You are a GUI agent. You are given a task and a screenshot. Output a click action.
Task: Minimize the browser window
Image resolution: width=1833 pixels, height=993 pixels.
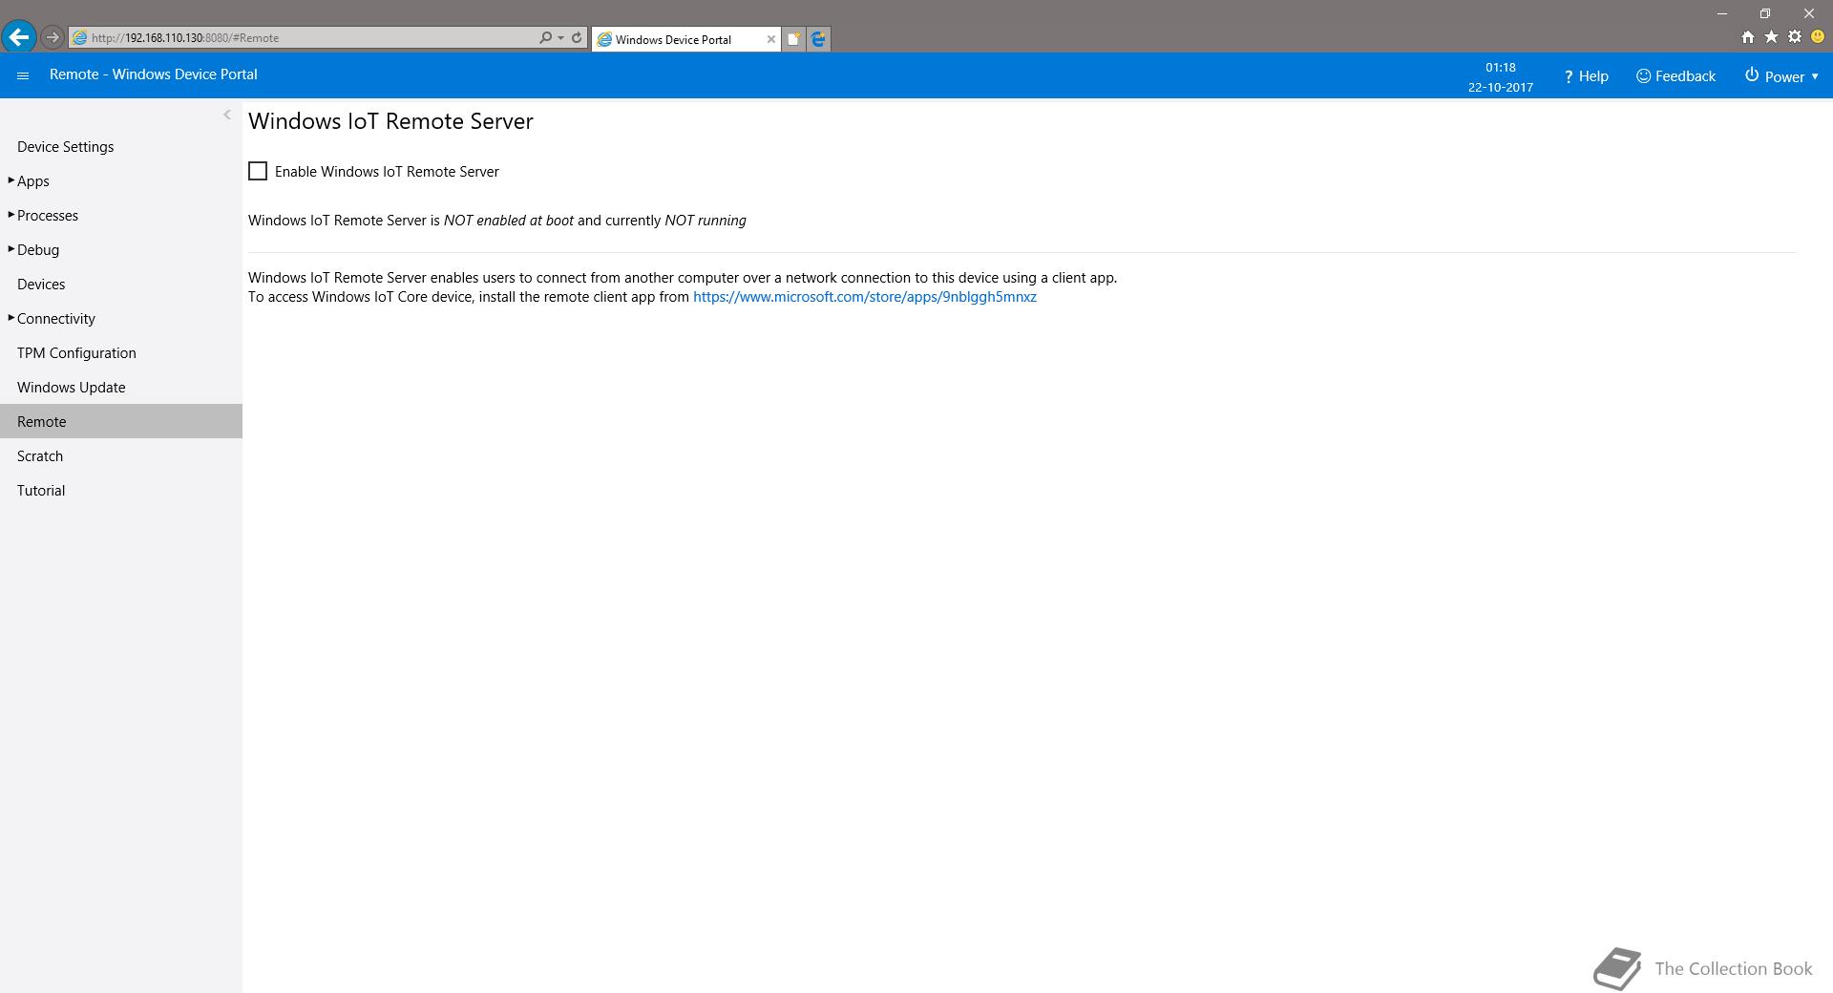(1722, 13)
